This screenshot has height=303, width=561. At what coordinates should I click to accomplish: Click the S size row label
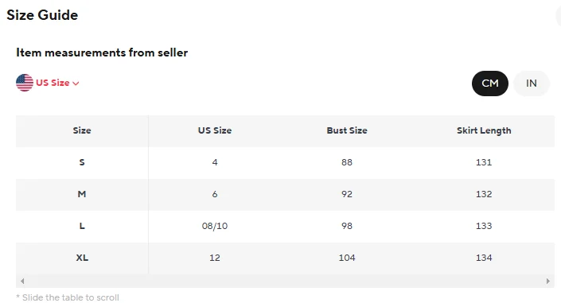82,162
